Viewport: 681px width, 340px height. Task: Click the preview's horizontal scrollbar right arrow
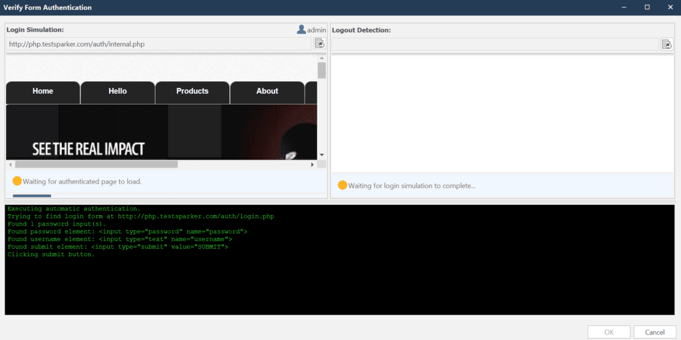pos(313,164)
